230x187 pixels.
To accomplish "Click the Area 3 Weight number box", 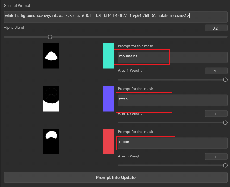I will click(216, 157).
